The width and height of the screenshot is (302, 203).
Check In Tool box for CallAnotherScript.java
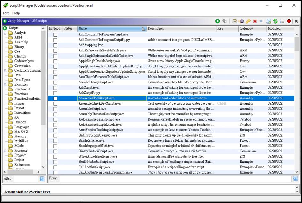[x=55, y=167]
